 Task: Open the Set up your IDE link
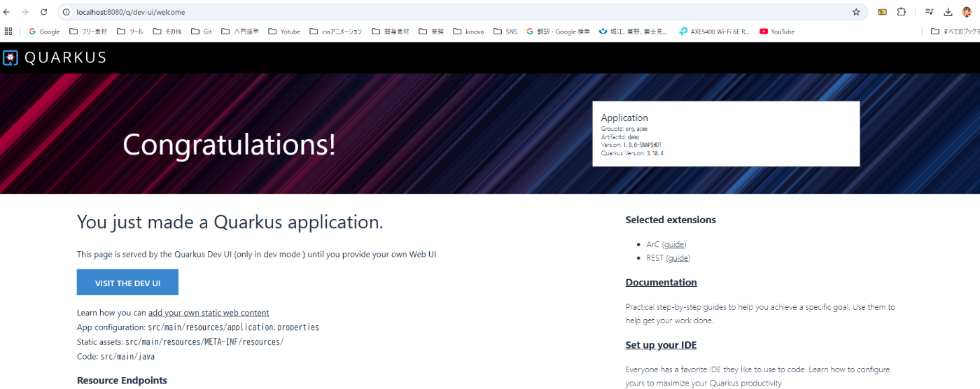point(661,345)
